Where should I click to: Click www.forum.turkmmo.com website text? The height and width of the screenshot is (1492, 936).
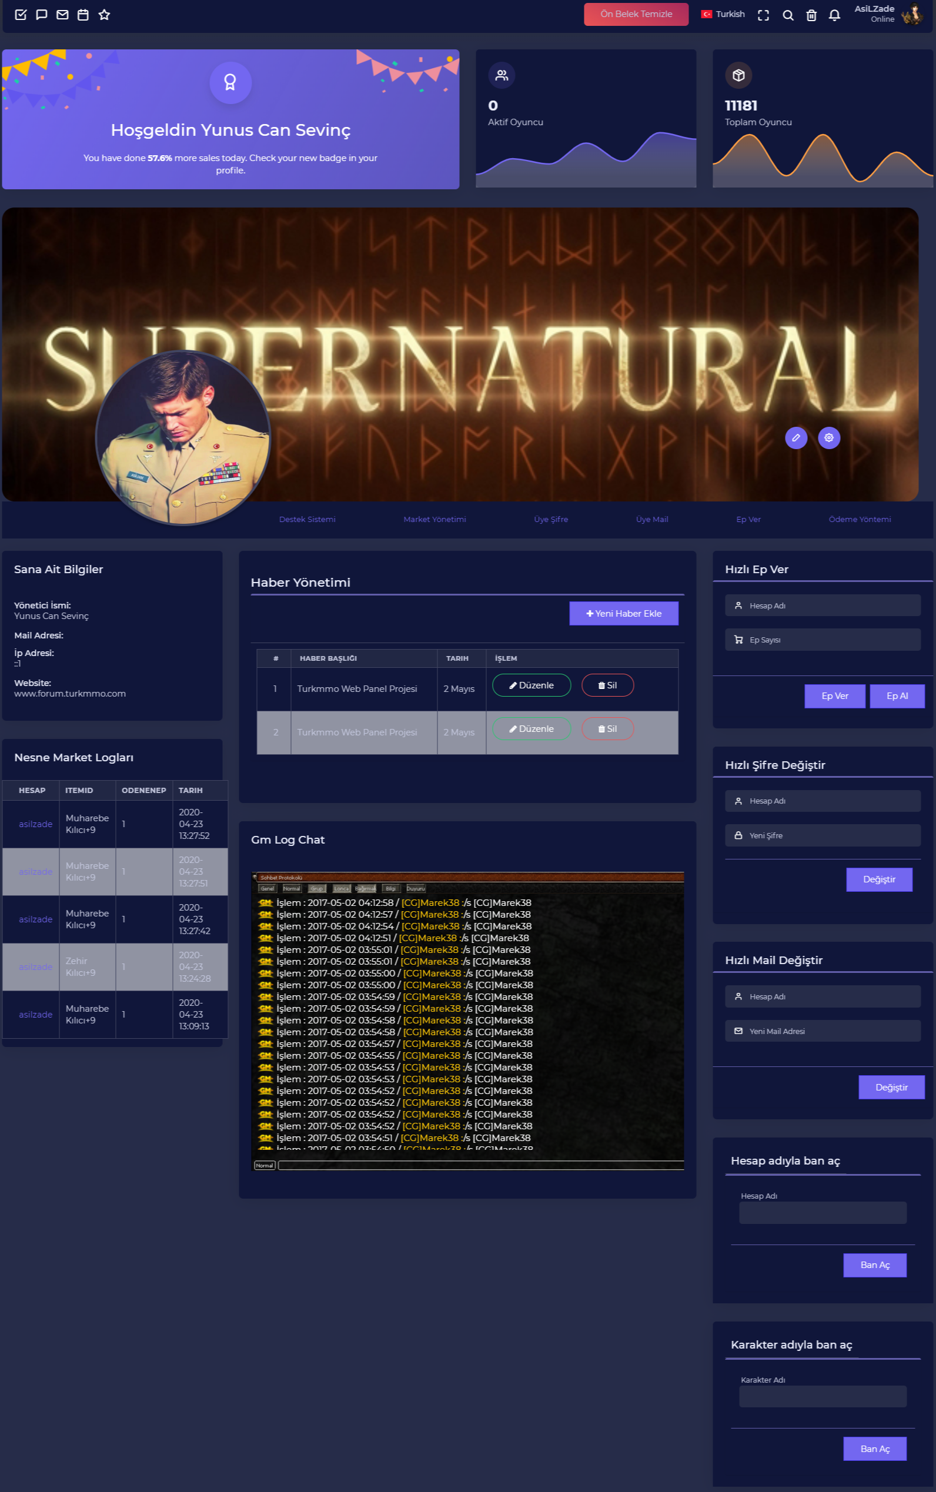coord(70,693)
